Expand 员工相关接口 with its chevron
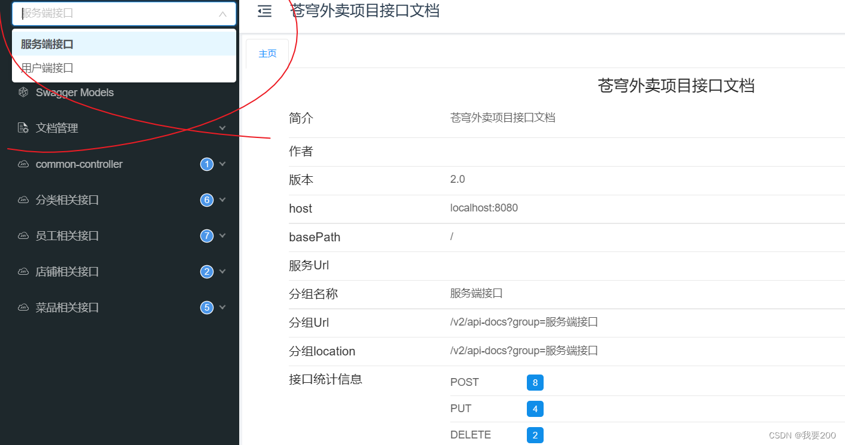 [x=222, y=236]
